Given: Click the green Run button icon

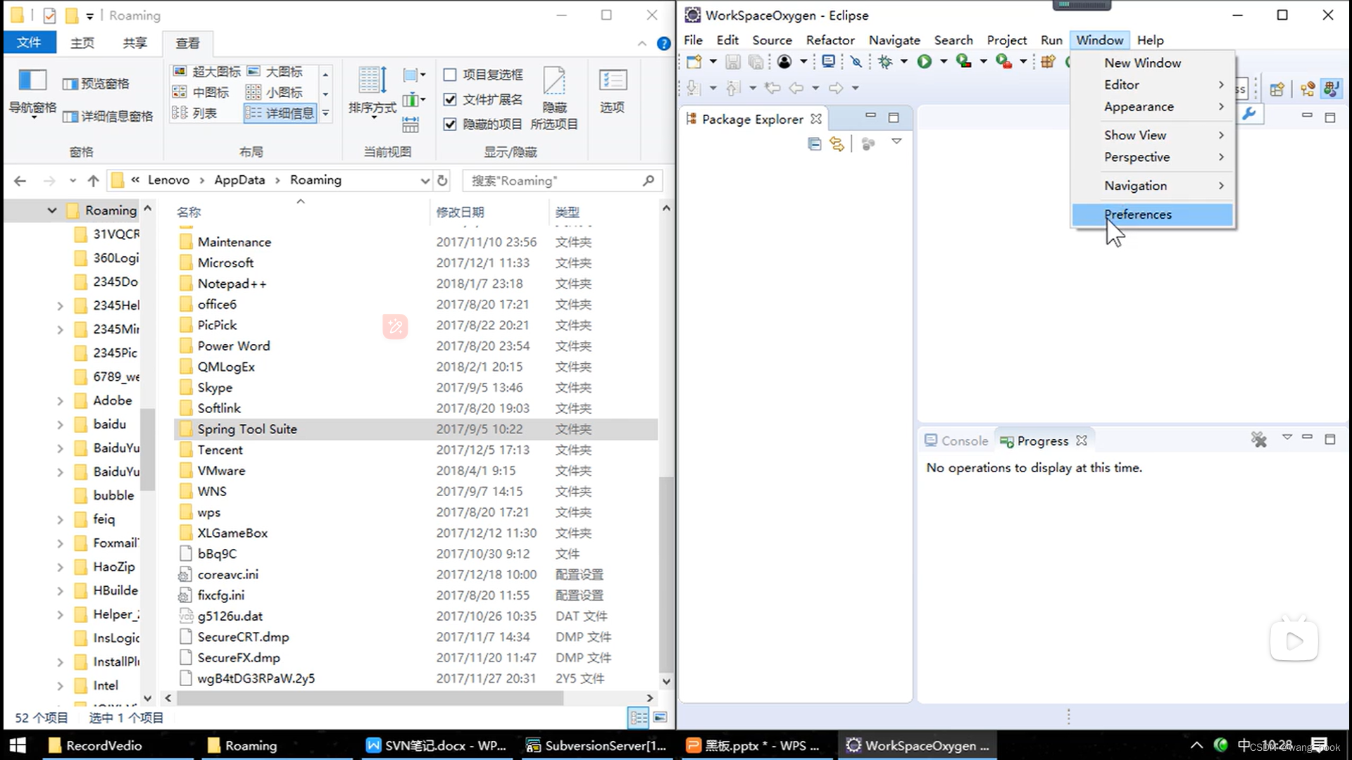Looking at the screenshot, I should [924, 62].
